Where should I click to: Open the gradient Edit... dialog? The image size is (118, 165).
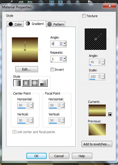point(27,69)
